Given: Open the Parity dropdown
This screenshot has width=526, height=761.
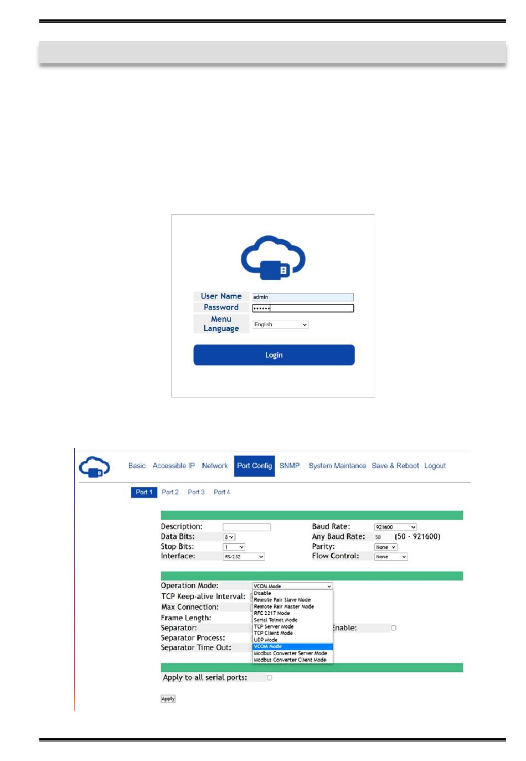Looking at the screenshot, I should tap(385, 547).
